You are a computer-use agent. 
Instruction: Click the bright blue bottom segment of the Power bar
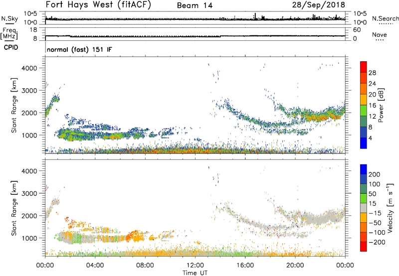[x=364, y=143]
